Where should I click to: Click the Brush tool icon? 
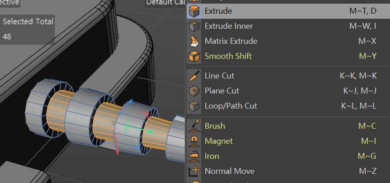(x=194, y=126)
